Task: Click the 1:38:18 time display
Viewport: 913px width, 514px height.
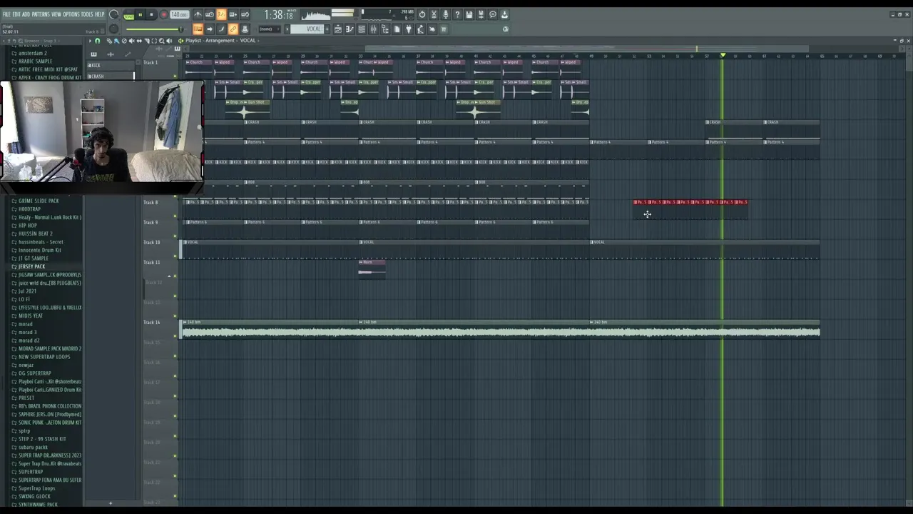Action: [279, 15]
